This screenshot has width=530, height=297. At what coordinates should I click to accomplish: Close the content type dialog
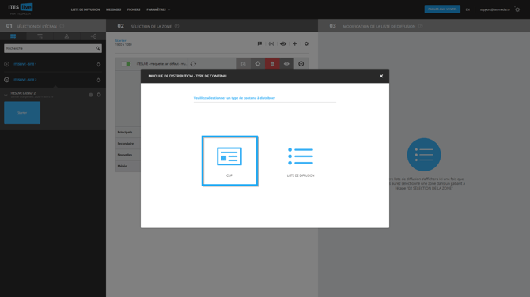[381, 76]
